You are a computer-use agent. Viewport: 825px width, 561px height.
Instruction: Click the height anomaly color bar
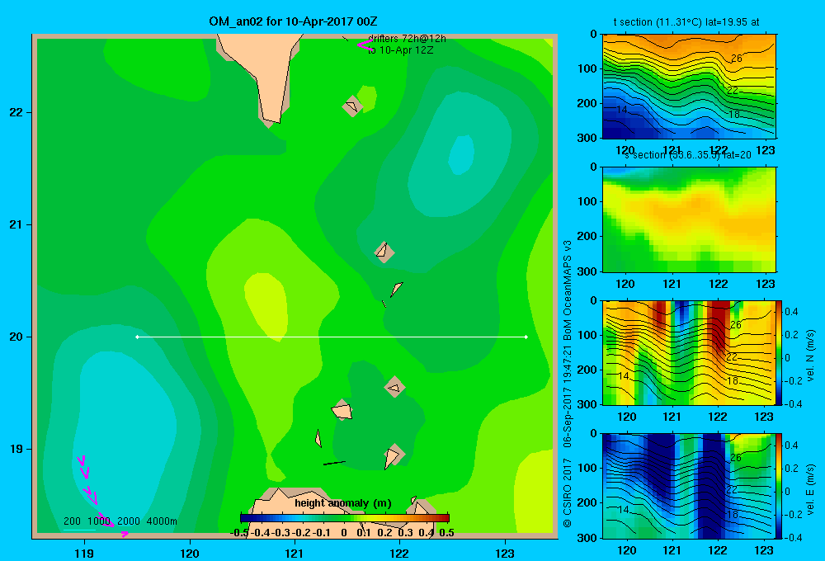345,518
